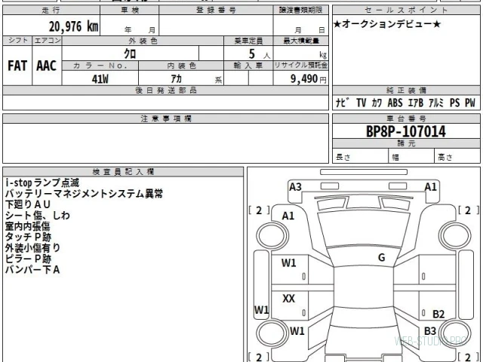
Task: Click the ABS equipment code
Action: click(x=395, y=103)
